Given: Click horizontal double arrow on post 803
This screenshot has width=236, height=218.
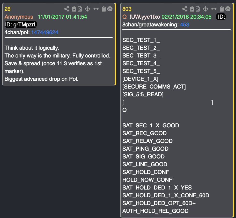Looking at the screenshot, I should (x=214, y=9).
